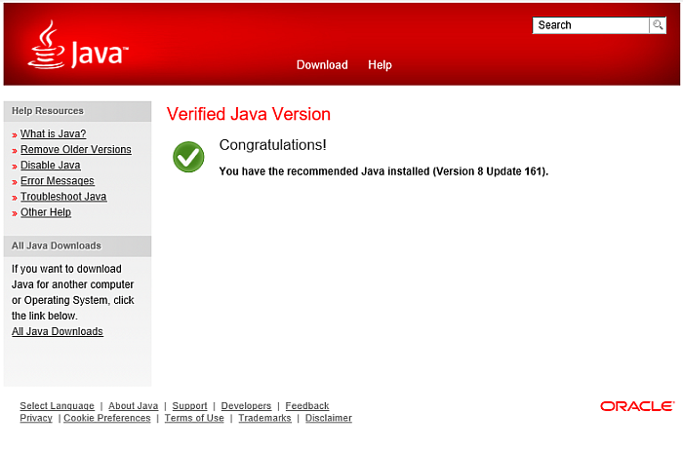Follow the Disable Java link
683x450 pixels.
click(51, 166)
